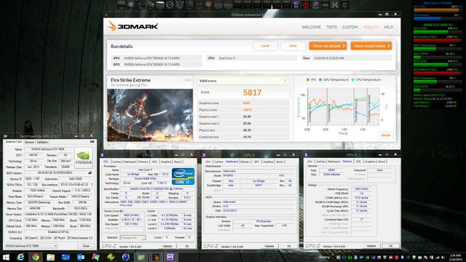The image size is (466, 262).
Task: Click the Fire Strike Extreme thumbnail image
Action: (150, 115)
